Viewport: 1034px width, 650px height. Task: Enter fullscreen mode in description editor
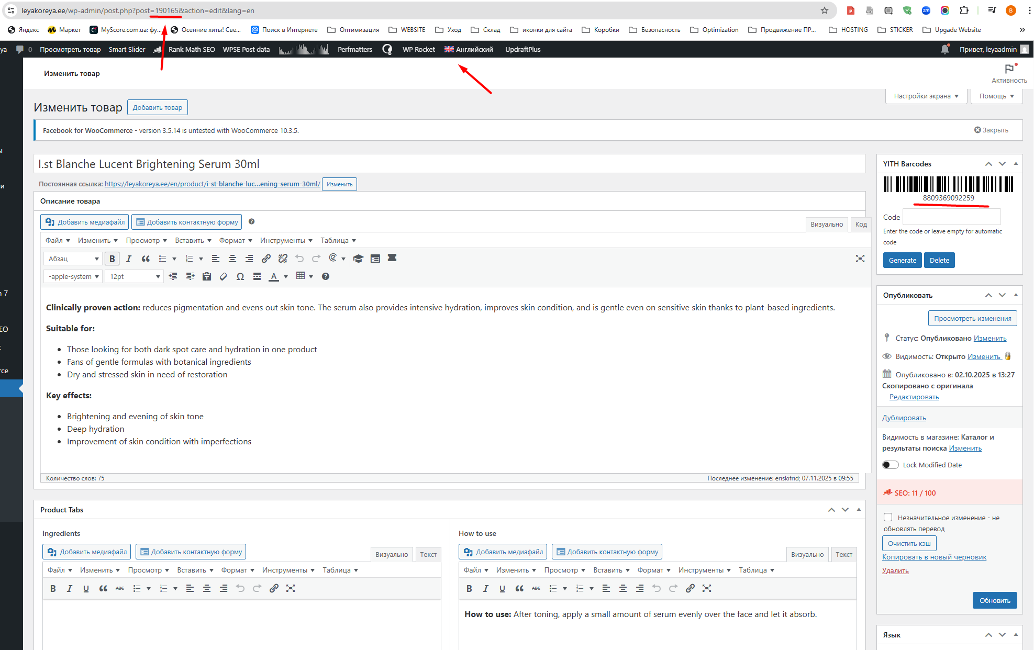click(860, 259)
